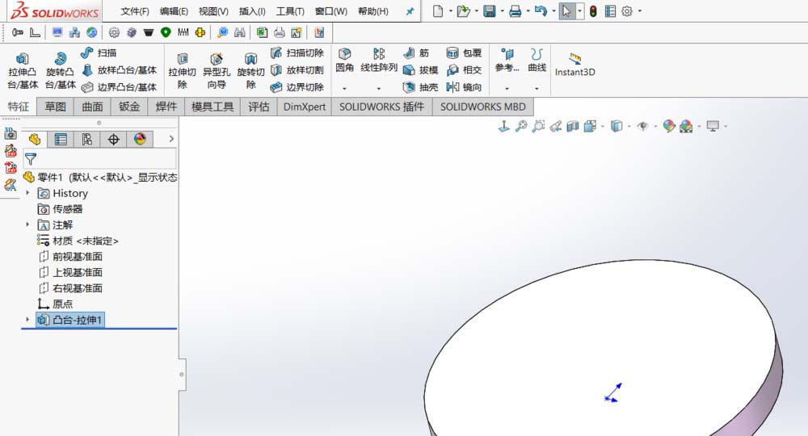Open the 插入(I) menu
This screenshot has height=436, width=808.
252,10
